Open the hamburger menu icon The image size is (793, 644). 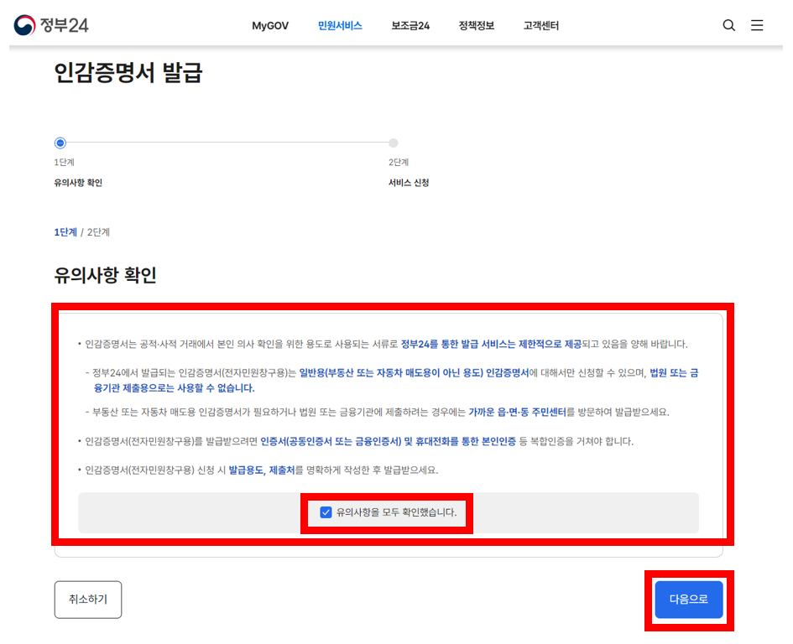[x=757, y=25]
